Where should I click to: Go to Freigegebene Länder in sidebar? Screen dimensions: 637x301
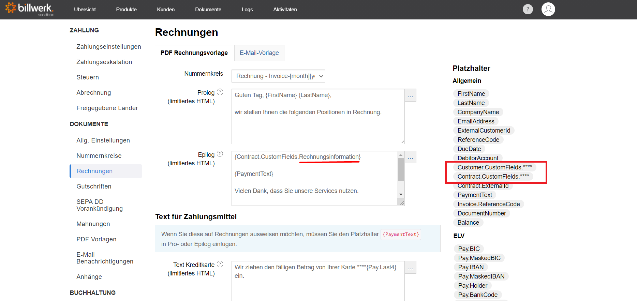click(107, 108)
